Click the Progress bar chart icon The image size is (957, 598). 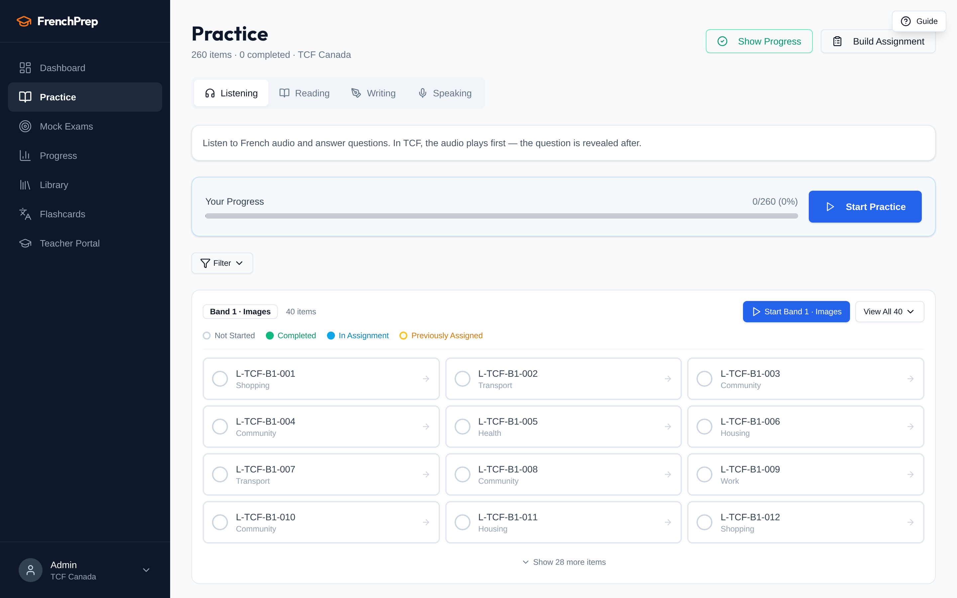point(25,155)
